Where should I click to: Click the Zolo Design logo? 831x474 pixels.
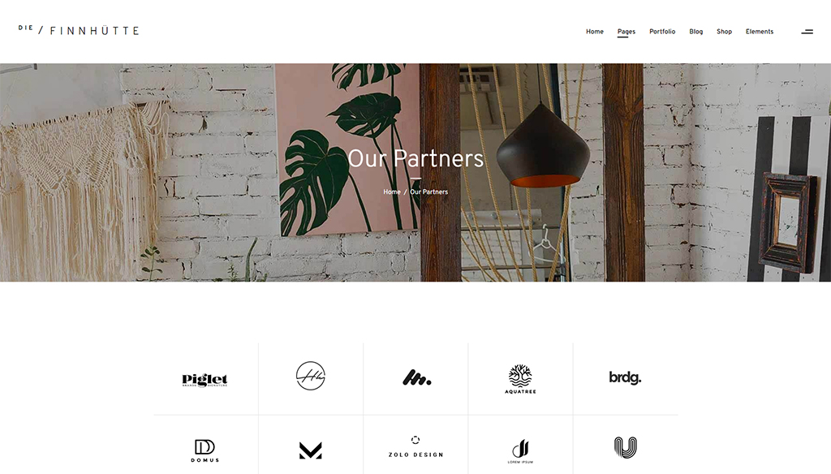point(415,447)
